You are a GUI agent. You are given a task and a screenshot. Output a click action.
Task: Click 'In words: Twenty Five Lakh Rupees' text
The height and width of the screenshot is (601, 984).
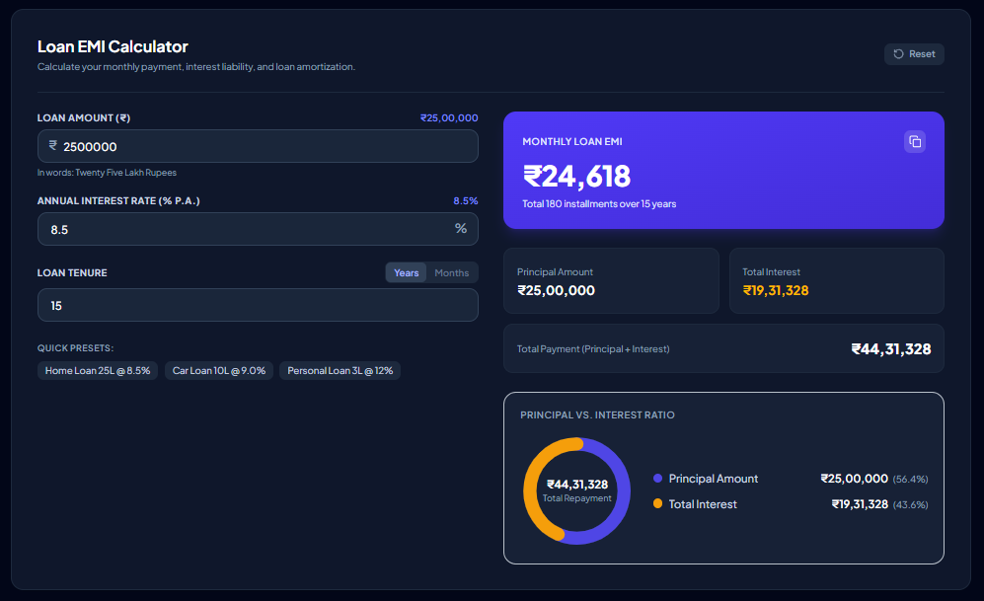point(107,173)
